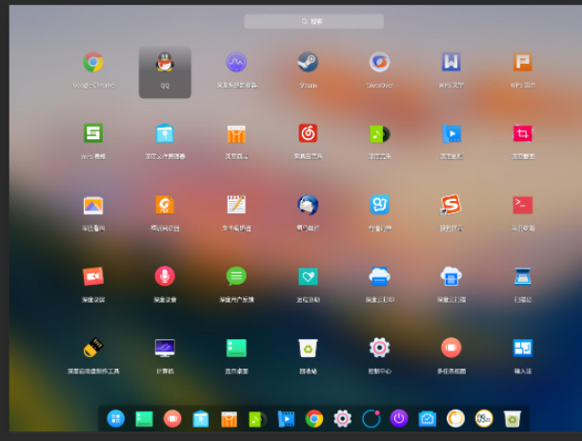Screen dimensions: 582x441
Task: Open the blue film player in the grid
Action: 451,133
